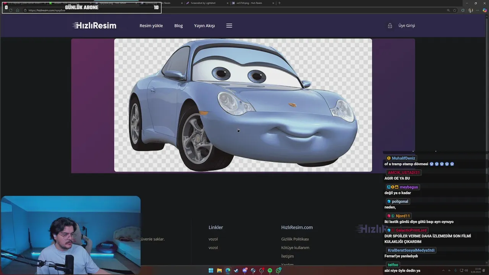This screenshot has width=489, height=275.
Task: Click the streamer webcam overlay
Action: (x=70, y=235)
